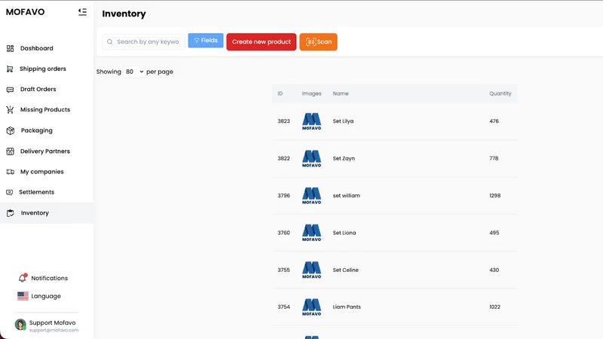This screenshot has width=603, height=339.
Task: Click the My companies truck icon
Action: [x=11, y=172]
